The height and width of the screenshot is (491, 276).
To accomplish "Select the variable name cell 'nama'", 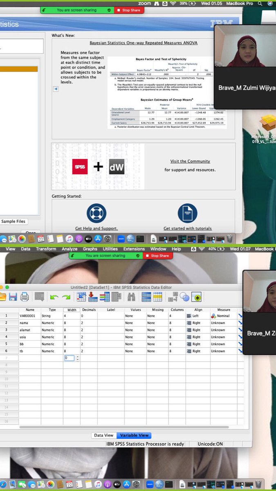I will coord(30,323).
